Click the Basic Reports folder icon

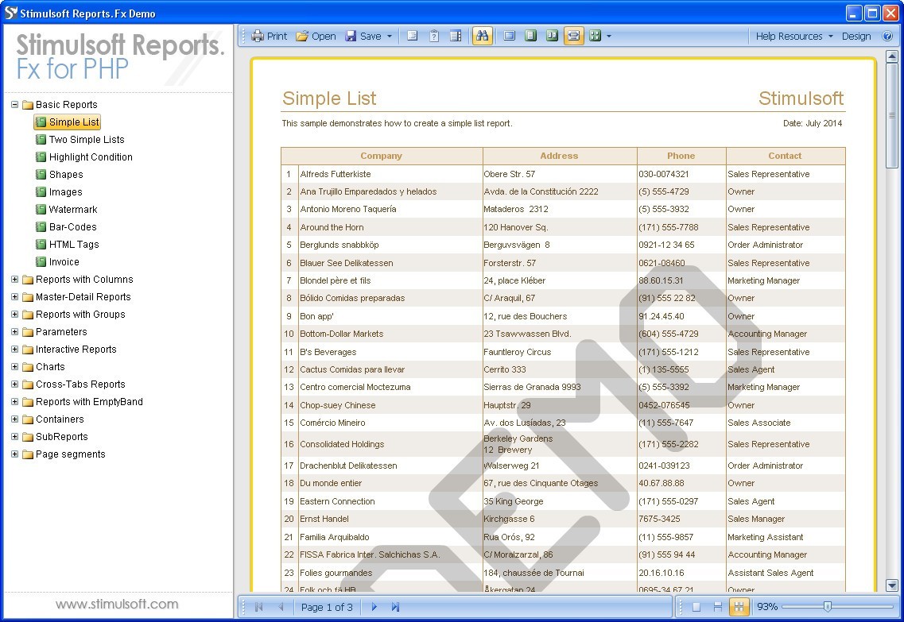pos(28,105)
